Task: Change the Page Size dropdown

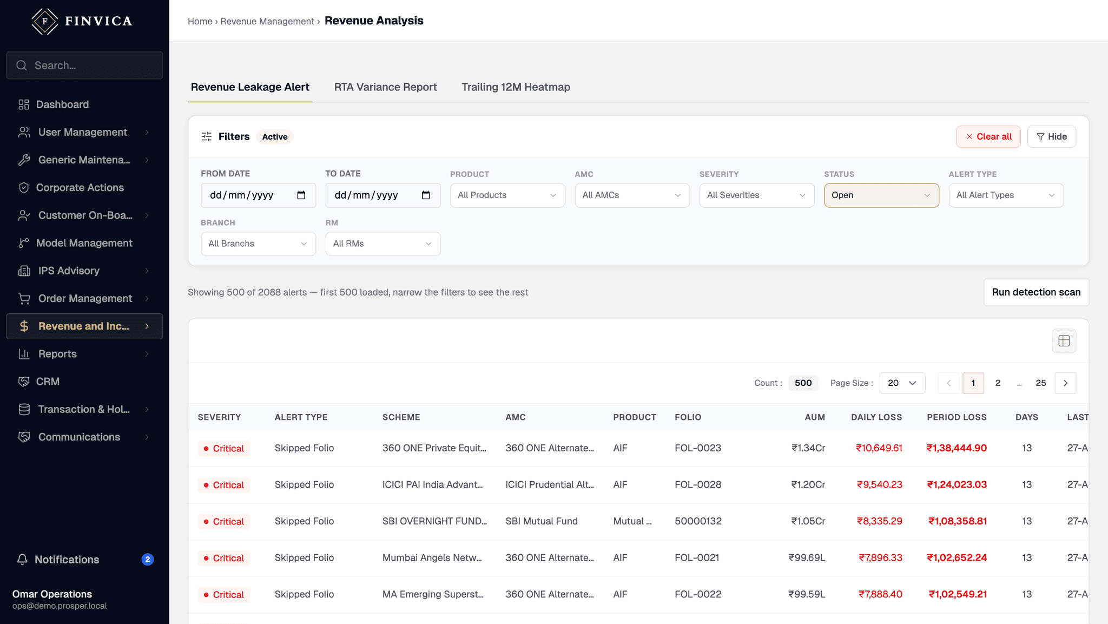Action: click(x=902, y=383)
